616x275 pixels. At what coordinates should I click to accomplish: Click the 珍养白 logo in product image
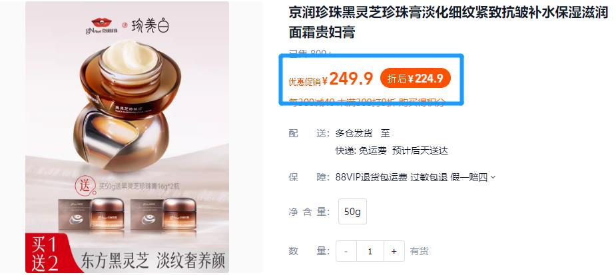click(151, 25)
